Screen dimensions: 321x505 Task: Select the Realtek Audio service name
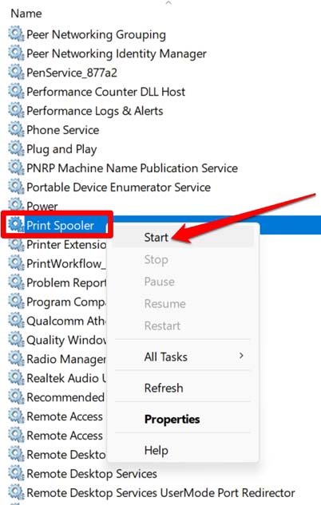(x=66, y=378)
